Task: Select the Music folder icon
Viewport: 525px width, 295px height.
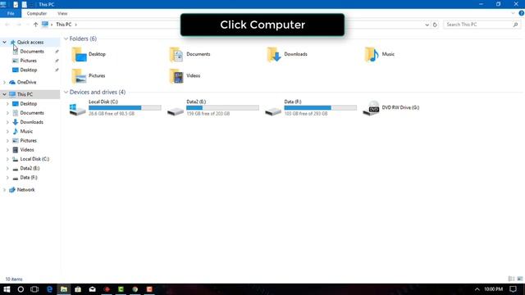Action: (372, 55)
